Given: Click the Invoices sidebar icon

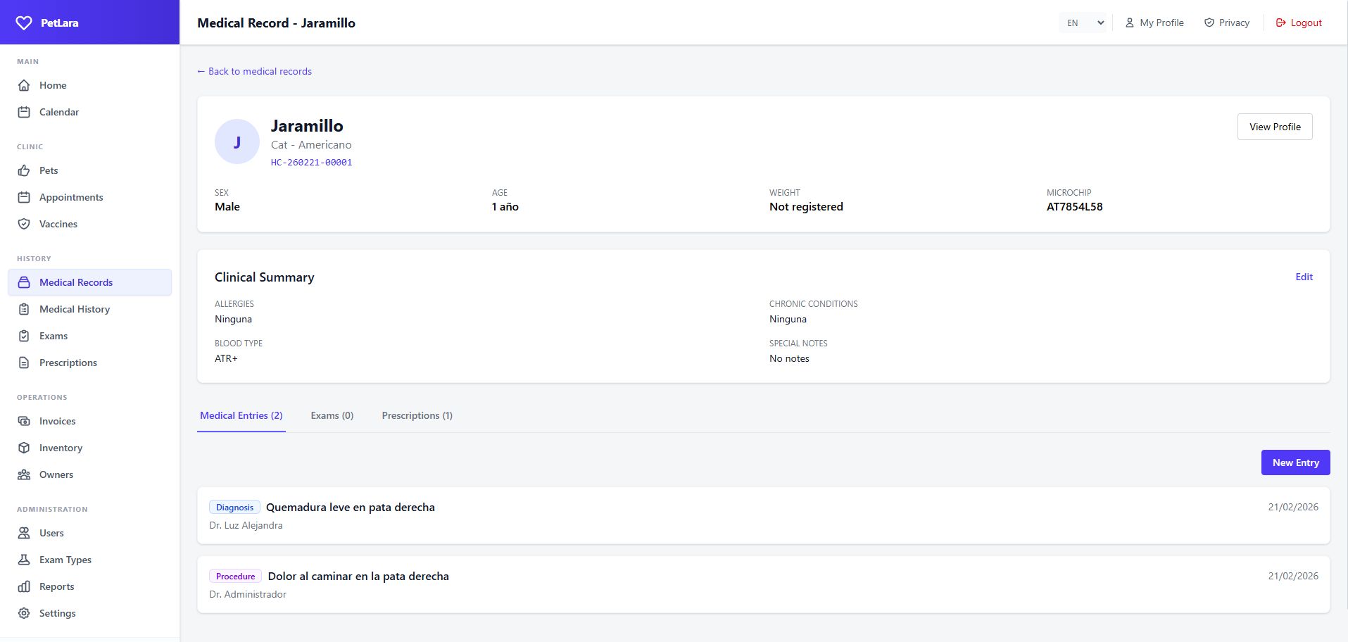Looking at the screenshot, I should (x=24, y=421).
